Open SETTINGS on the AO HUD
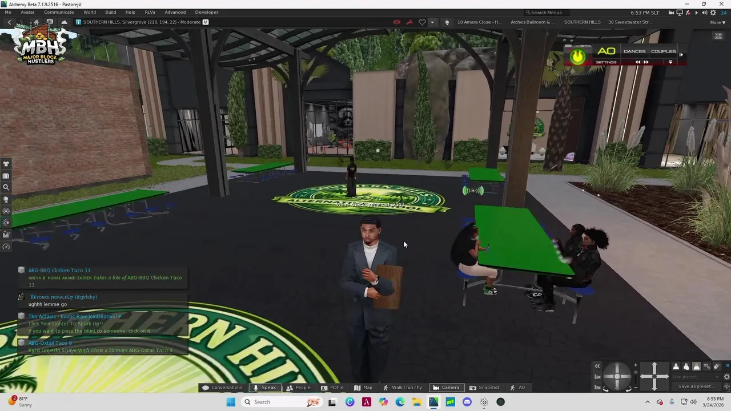Image resolution: width=731 pixels, height=411 pixels. coord(606,62)
